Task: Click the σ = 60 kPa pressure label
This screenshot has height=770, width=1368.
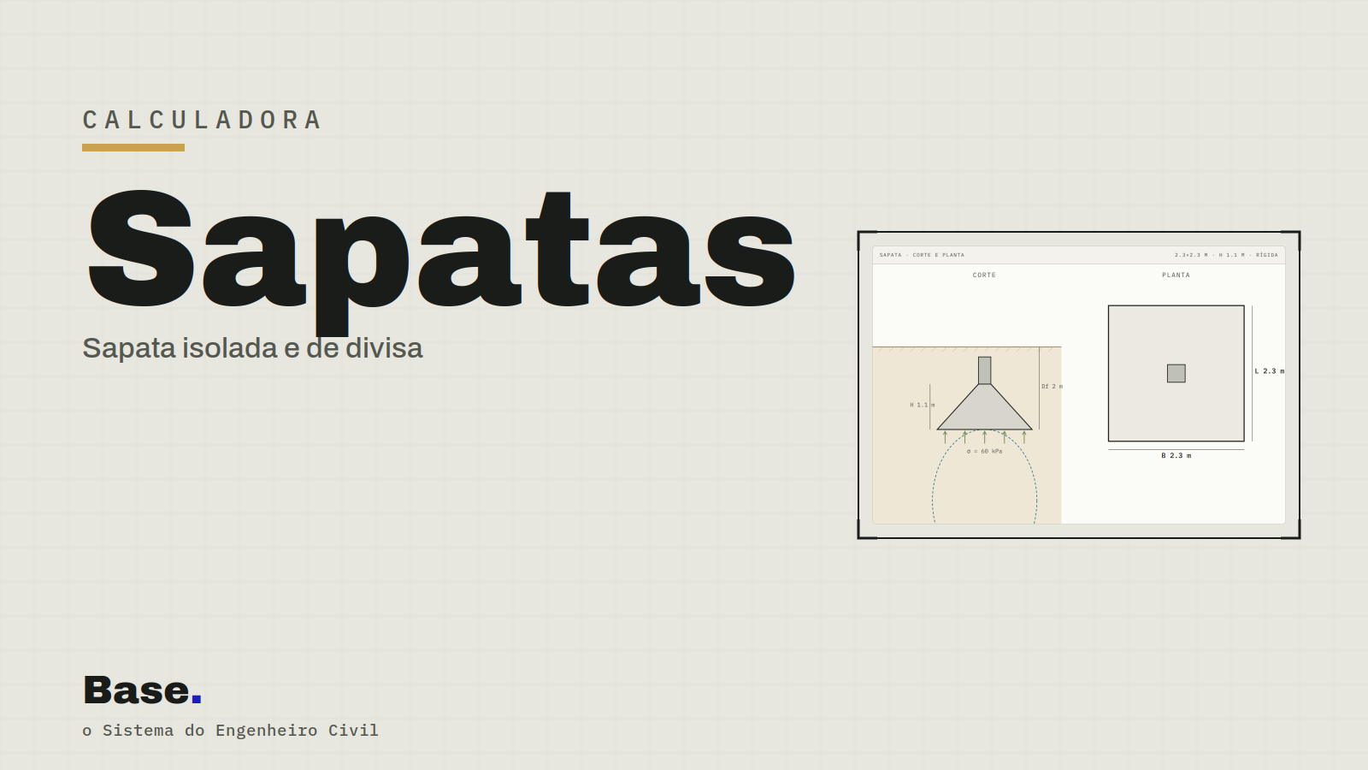Action: pos(985,452)
